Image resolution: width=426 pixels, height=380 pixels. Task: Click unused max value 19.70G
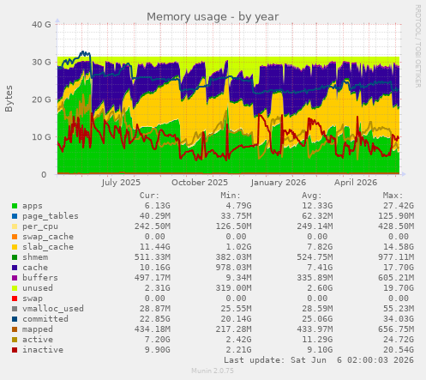(x=399, y=288)
